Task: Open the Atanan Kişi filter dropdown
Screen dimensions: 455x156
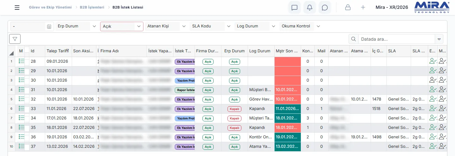Action: point(167,26)
